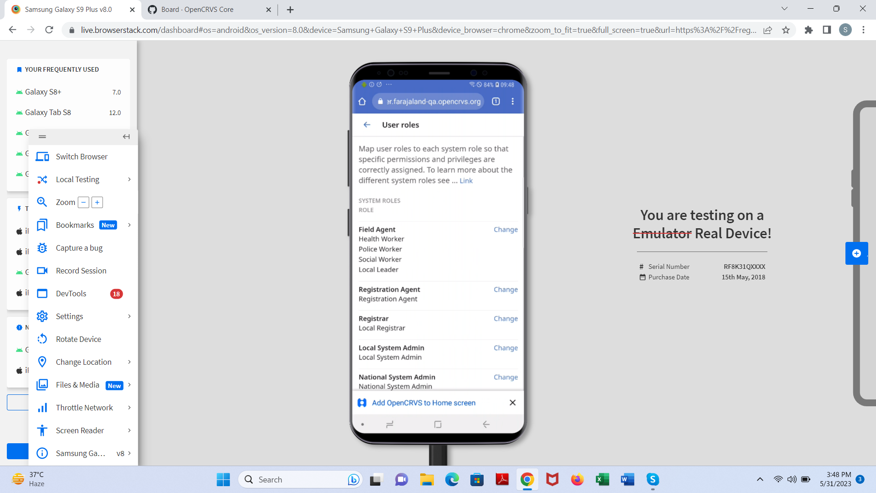876x493 pixels.
Task: Switch to the Samsung Galaxy S9 Plus tab
Action: pyautogui.click(x=68, y=9)
